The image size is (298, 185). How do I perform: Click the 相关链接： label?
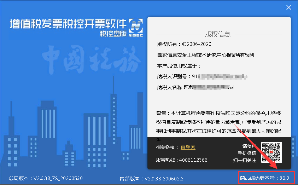point(167,147)
